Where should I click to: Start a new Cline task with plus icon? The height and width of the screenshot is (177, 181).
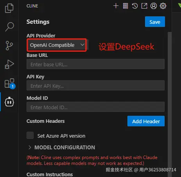pyautogui.click(x=116, y=6)
